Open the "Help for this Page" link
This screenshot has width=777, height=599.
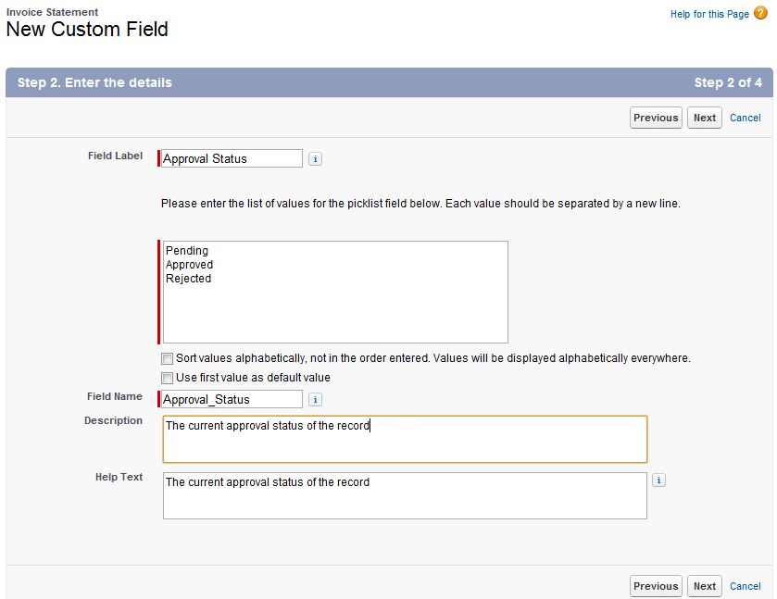(x=710, y=14)
